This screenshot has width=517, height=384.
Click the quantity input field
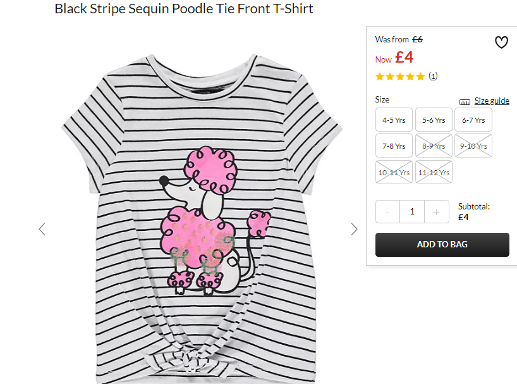(x=412, y=212)
